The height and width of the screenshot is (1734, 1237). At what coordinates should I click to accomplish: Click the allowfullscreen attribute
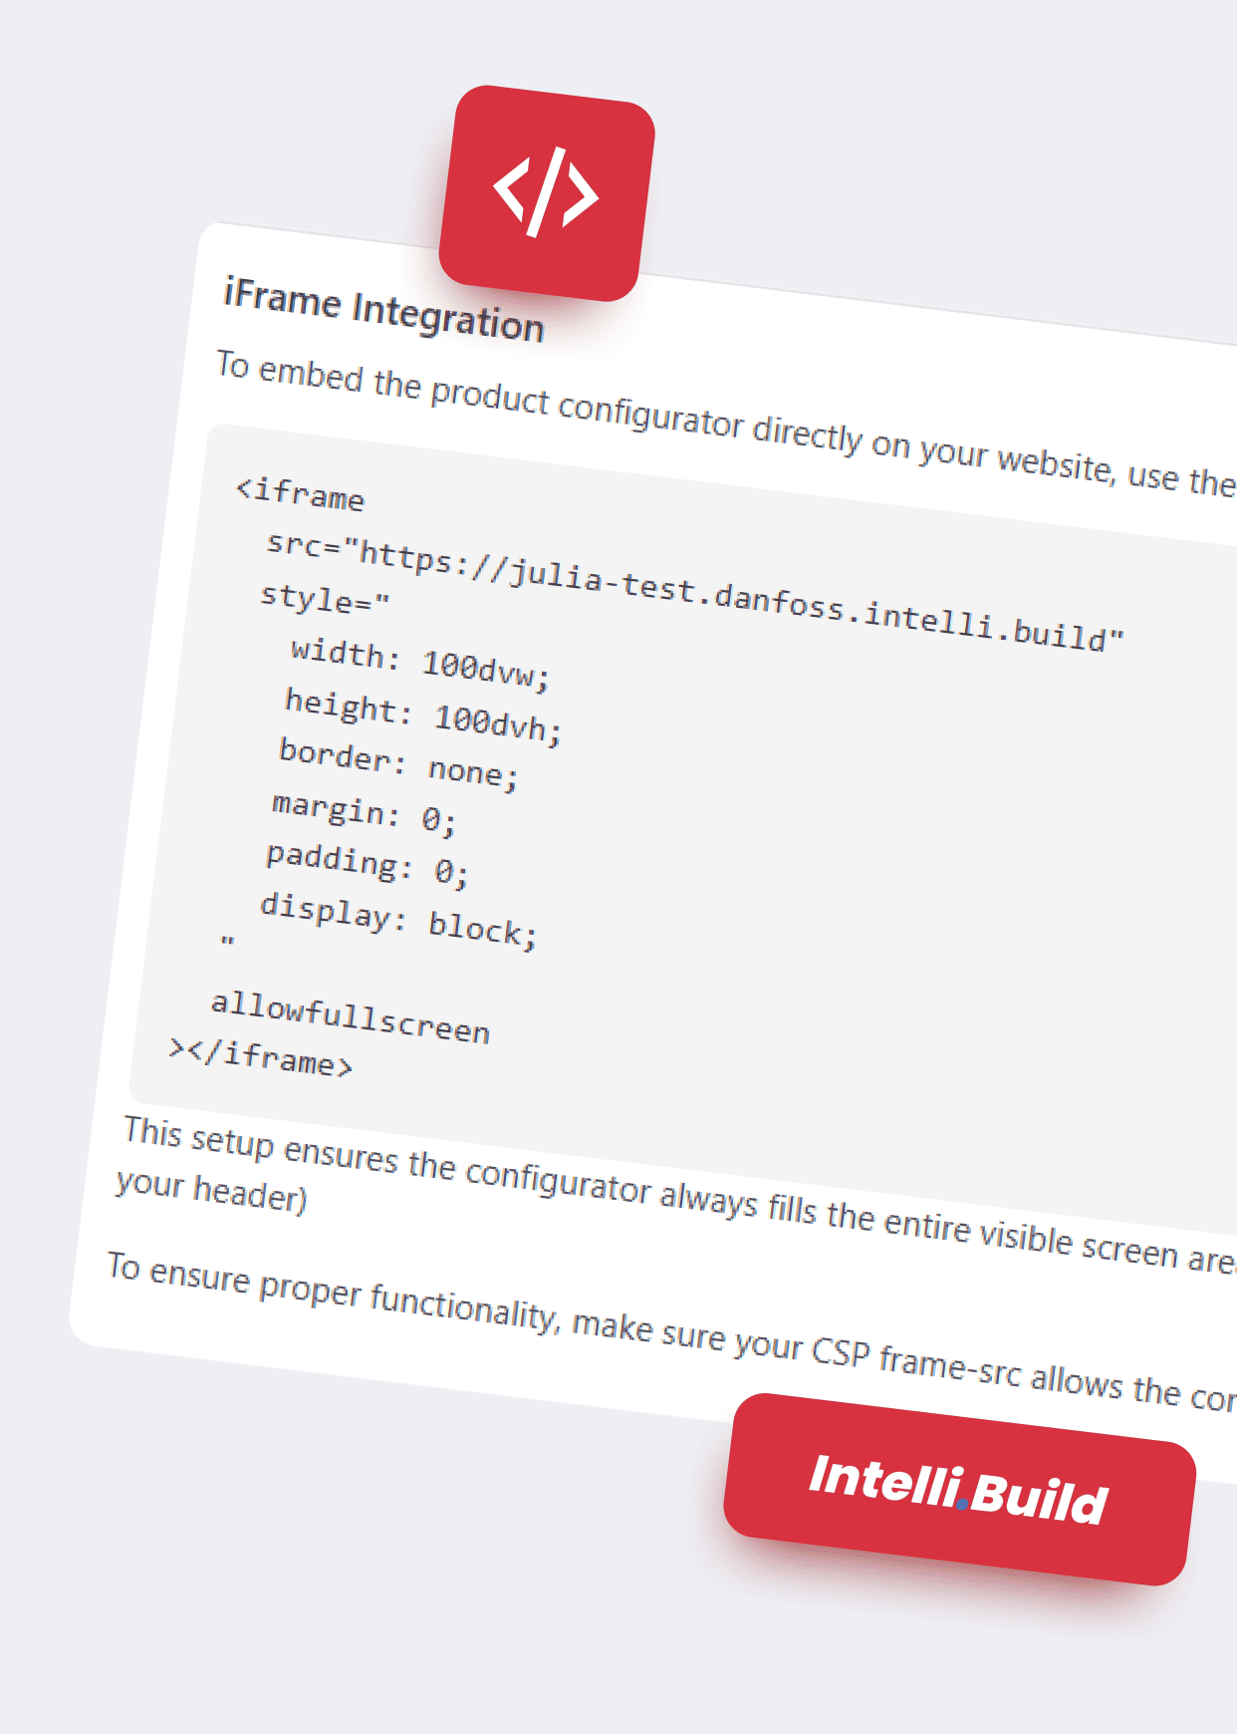(x=350, y=1016)
